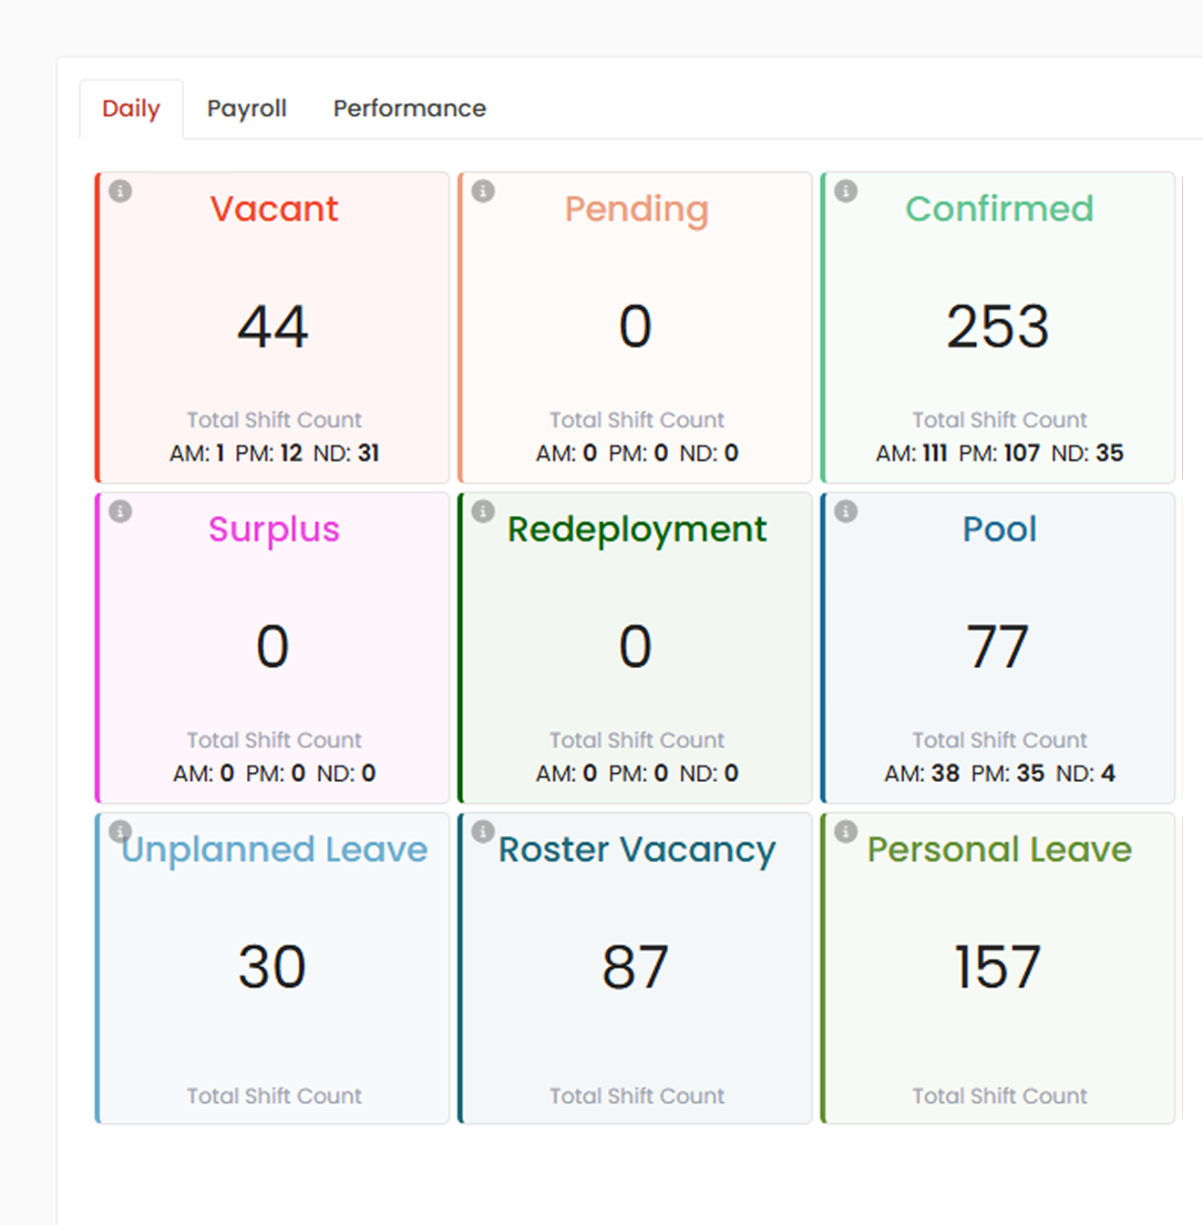Switch to the Daily tab
The width and height of the screenshot is (1203, 1225).
click(131, 108)
